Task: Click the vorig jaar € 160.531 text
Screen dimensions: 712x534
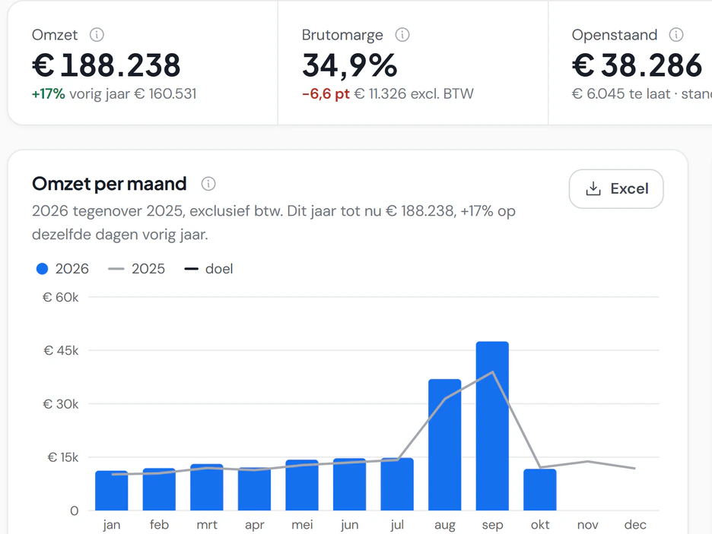Action: click(x=132, y=94)
